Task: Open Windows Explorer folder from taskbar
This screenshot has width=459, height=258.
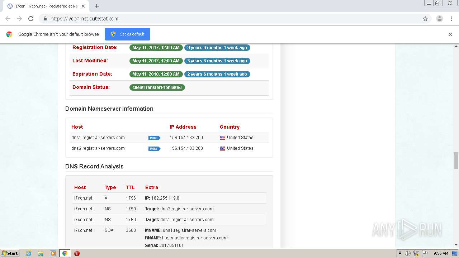Action: [41, 253]
